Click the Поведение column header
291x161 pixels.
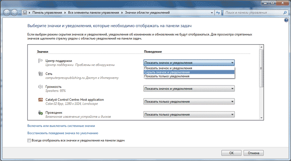point(153,52)
